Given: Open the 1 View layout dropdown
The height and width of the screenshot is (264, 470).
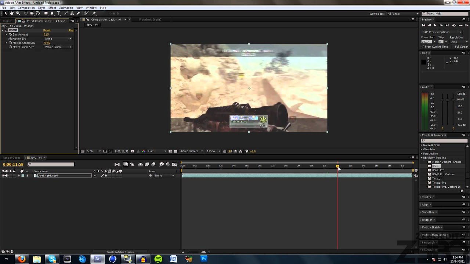Looking at the screenshot, I should click(214, 151).
